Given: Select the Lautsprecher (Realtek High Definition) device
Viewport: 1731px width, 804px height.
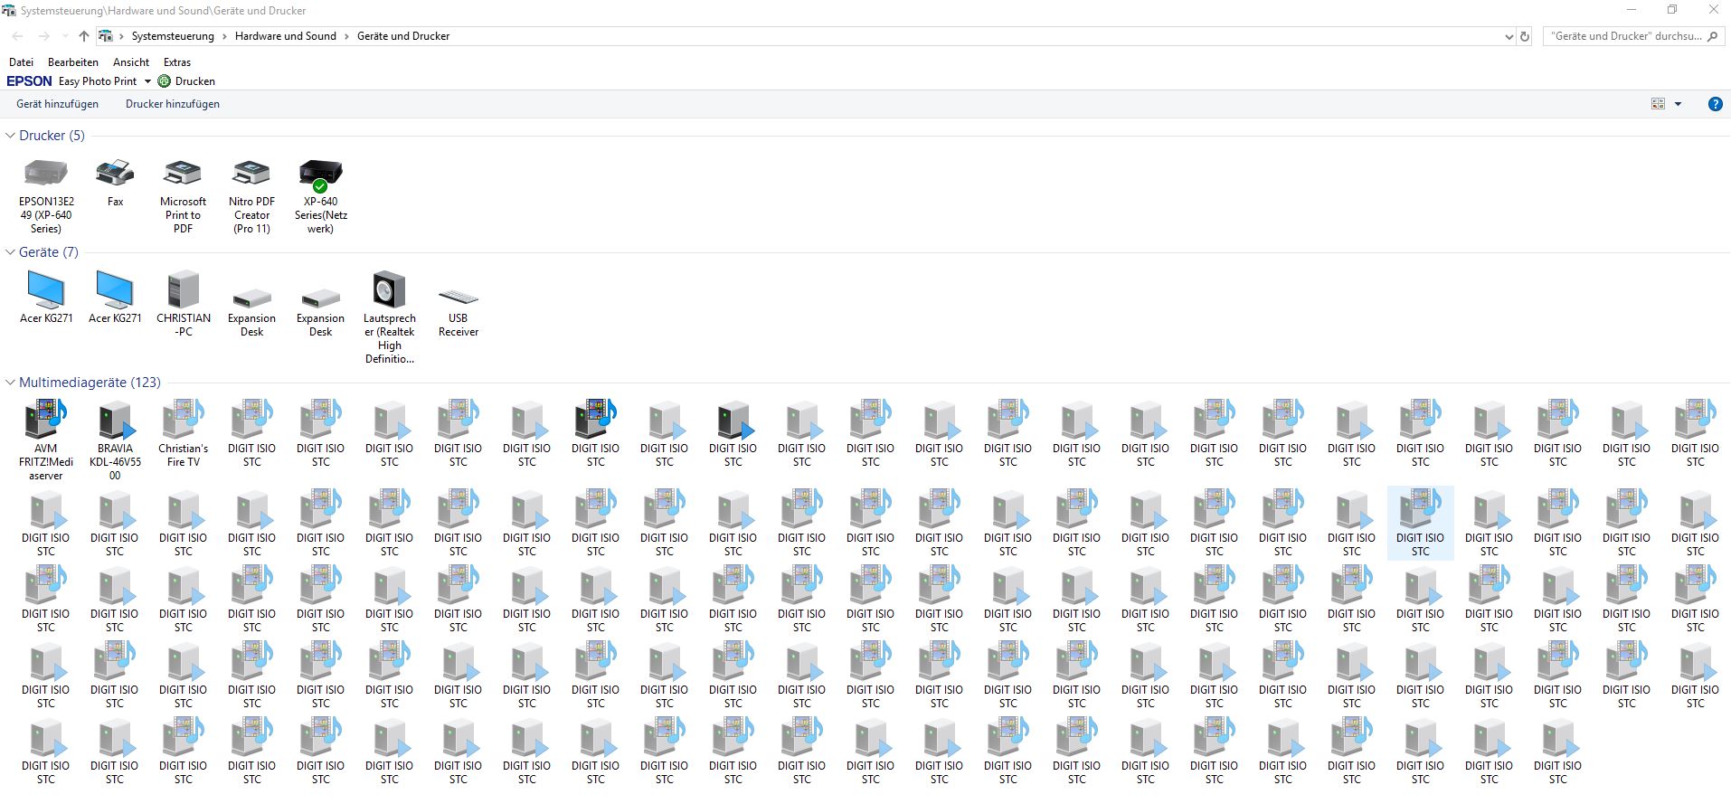Looking at the screenshot, I should point(389,317).
